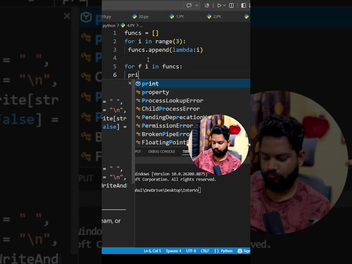Select the 'print' autocomplete suggestion
Image resolution: width=352 pixels, height=264 pixels.
[193, 84]
